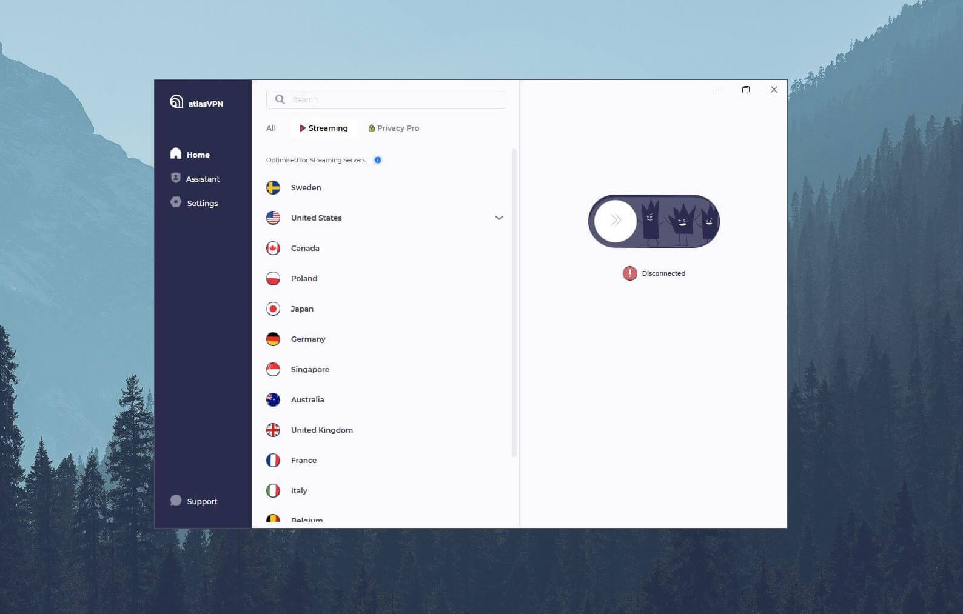Switch to the Streaming tab
The height and width of the screenshot is (614, 963).
click(x=324, y=128)
